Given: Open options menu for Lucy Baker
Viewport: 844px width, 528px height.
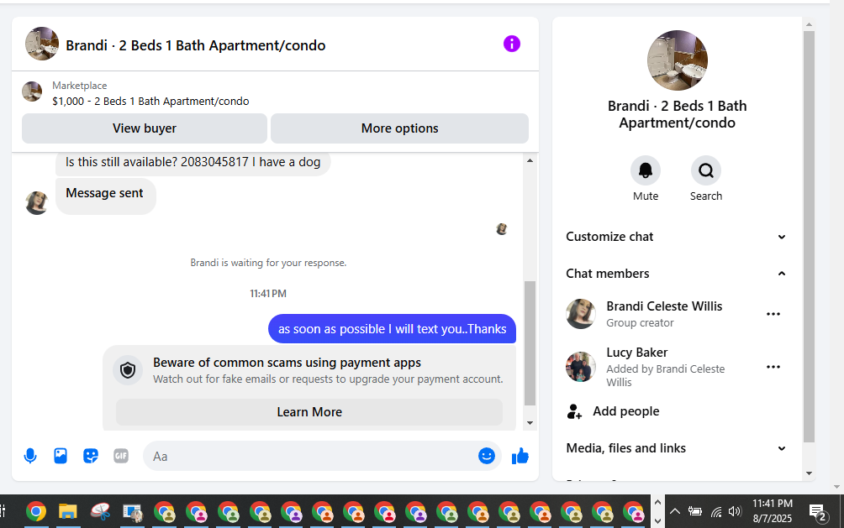Looking at the screenshot, I should pyautogui.click(x=773, y=367).
